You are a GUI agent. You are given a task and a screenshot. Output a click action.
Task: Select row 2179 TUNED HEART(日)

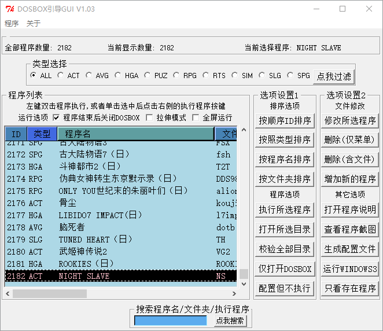[121, 240]
